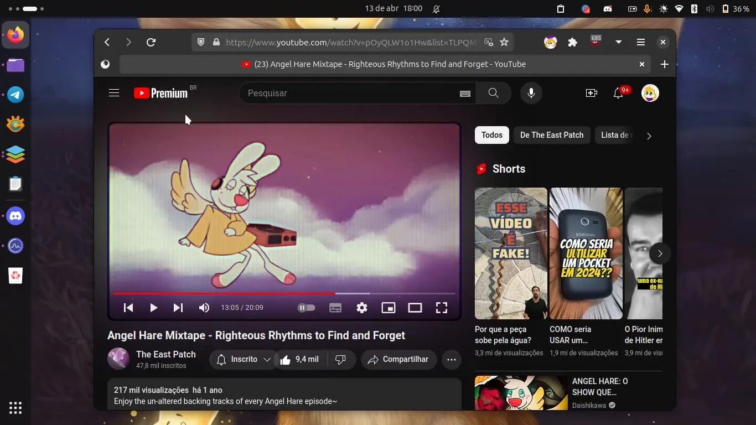Open the browser extensions puzzle icon
The width and height of the screenshot is (756, 425).
click(573, 42)
